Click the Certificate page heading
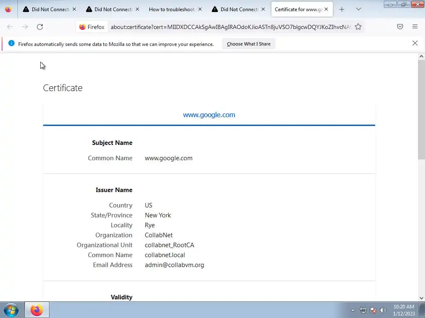Screen dimensions: 425x318 point(63,88)
